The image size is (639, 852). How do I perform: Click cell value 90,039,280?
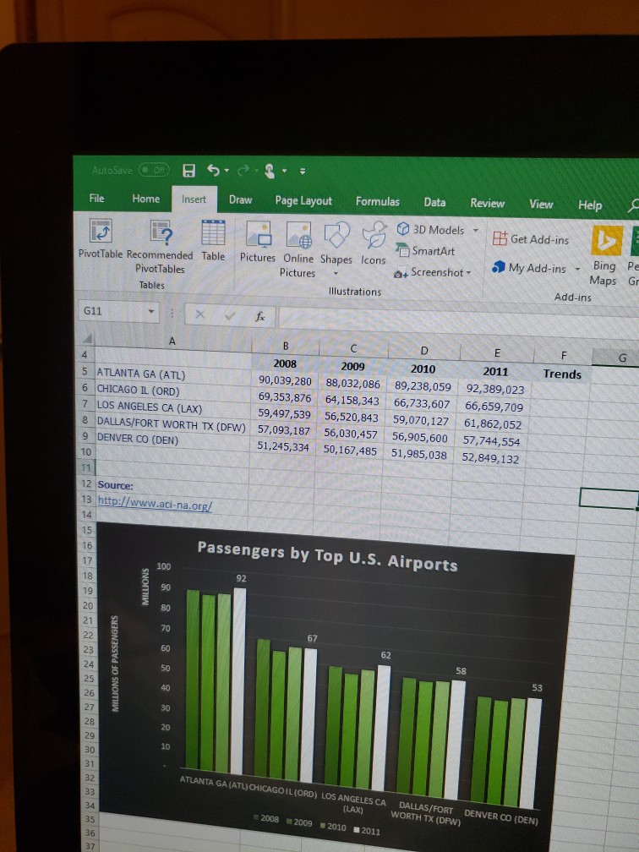point(285,380)
